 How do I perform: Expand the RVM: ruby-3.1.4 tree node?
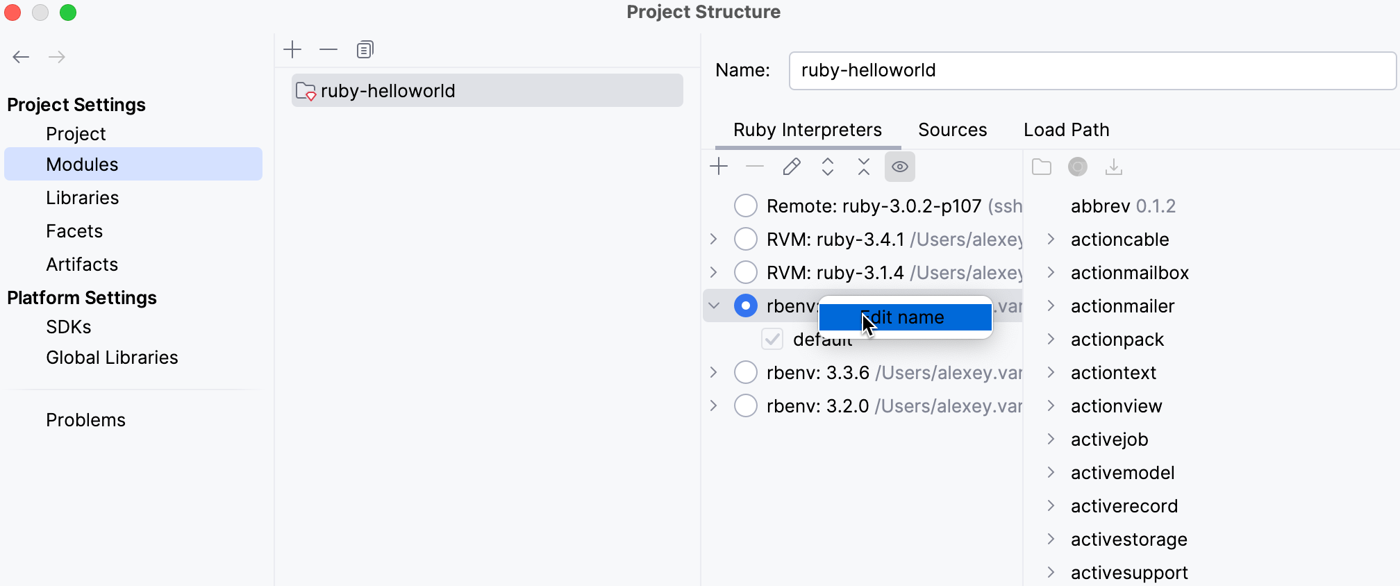[x=713, y=272]
